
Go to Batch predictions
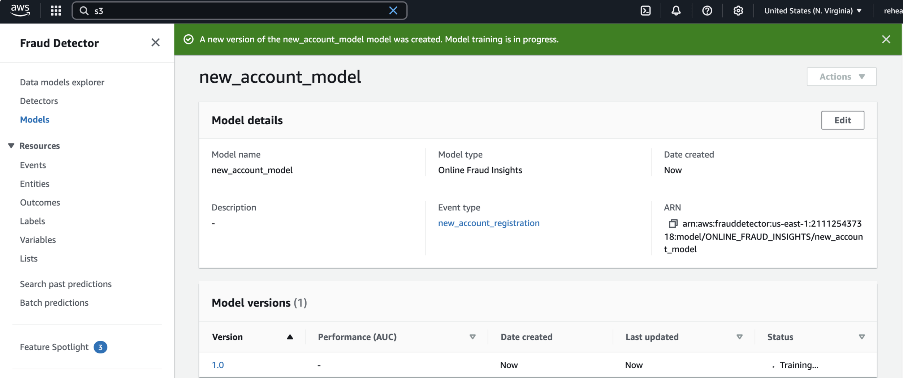(54, 303)
